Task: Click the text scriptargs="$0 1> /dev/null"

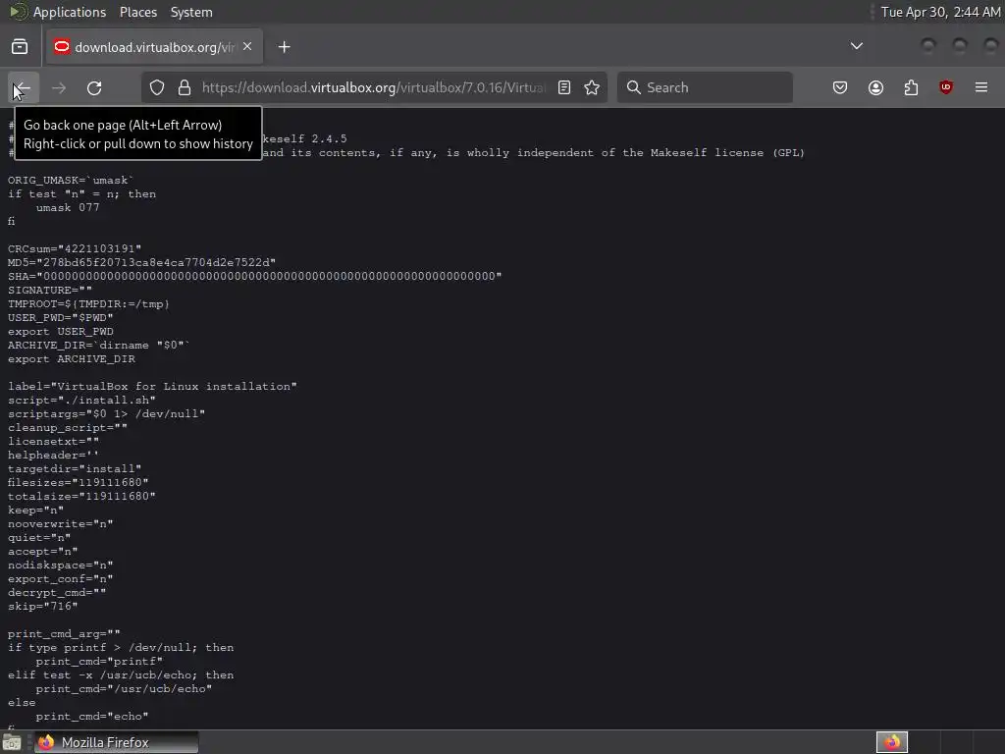Action: click(x=106, y=414)
